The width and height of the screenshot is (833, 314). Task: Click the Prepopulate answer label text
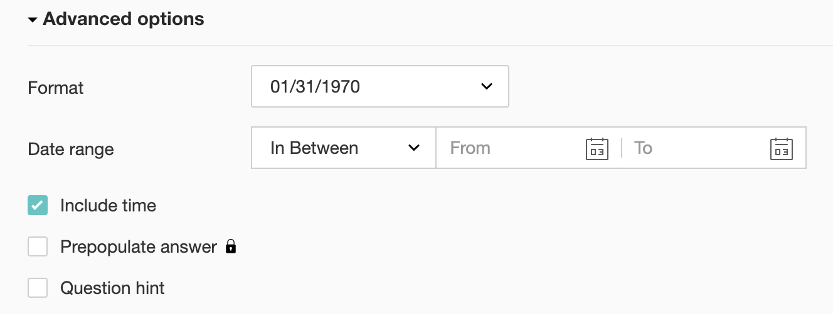(x=138, y=246)
